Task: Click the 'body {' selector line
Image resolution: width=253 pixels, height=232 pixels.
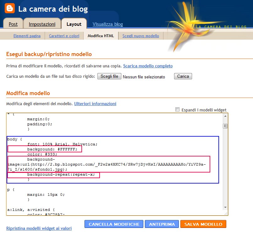Action: click(x=14, y=139)
